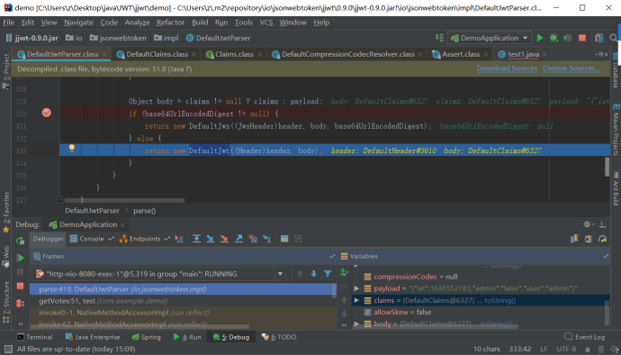
Task: Hide the debug tool window
Action: (602, 224)
